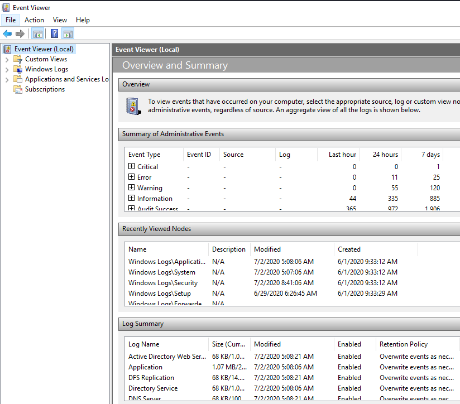Expand the Windows Logs tree node
This screenshot has height=404, width=460.
point(7,69)
